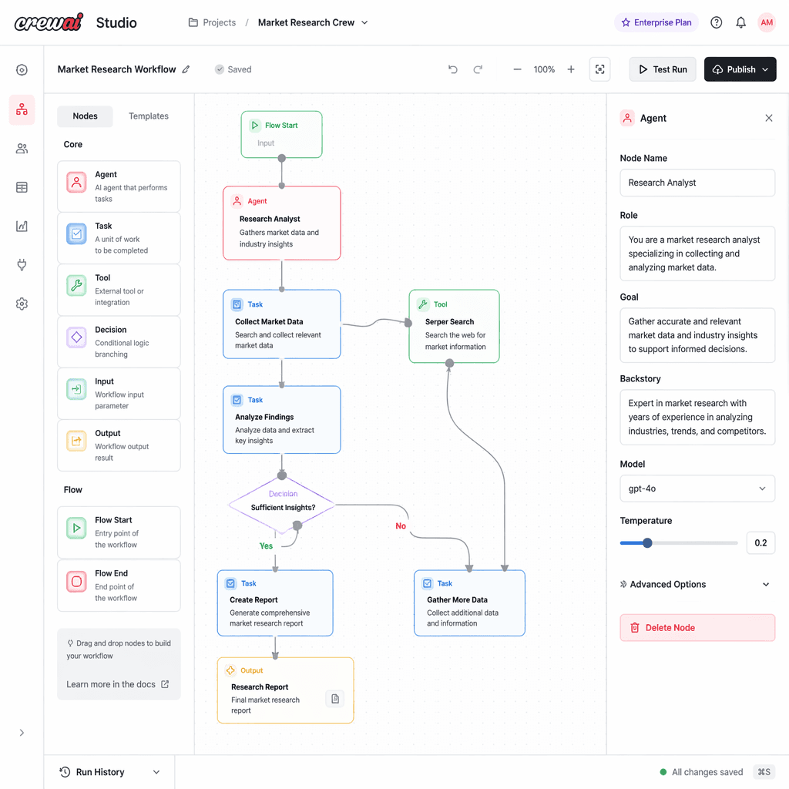Click the fit-to-view icon in the toolbar

pos(599,69)
